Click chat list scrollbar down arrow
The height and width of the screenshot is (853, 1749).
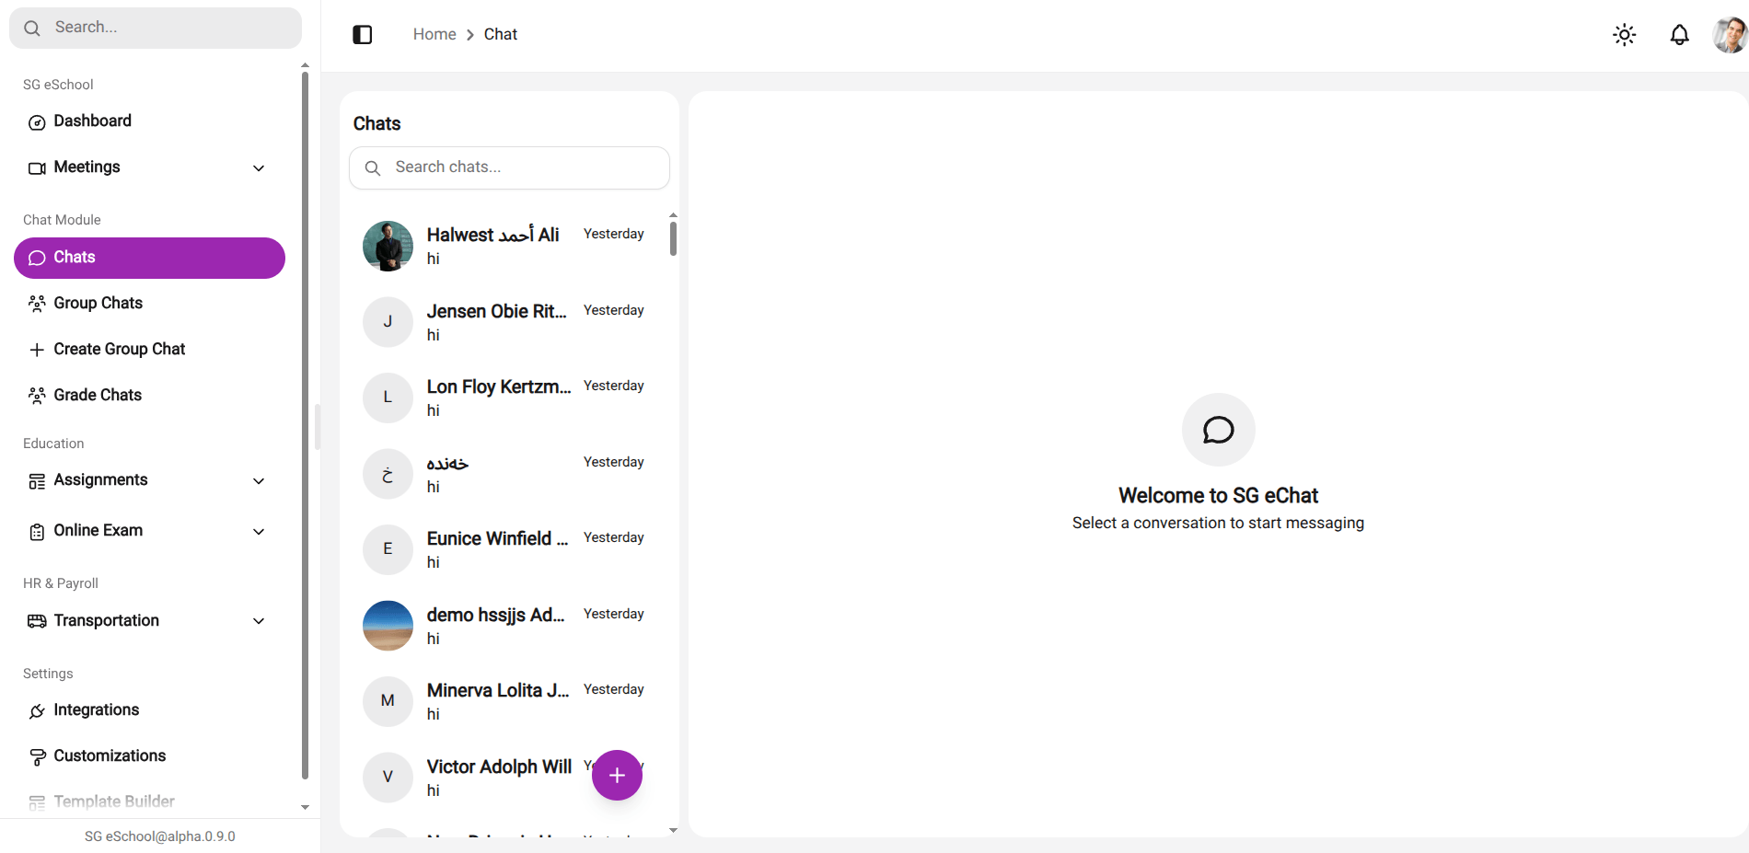tap(673, 830)
